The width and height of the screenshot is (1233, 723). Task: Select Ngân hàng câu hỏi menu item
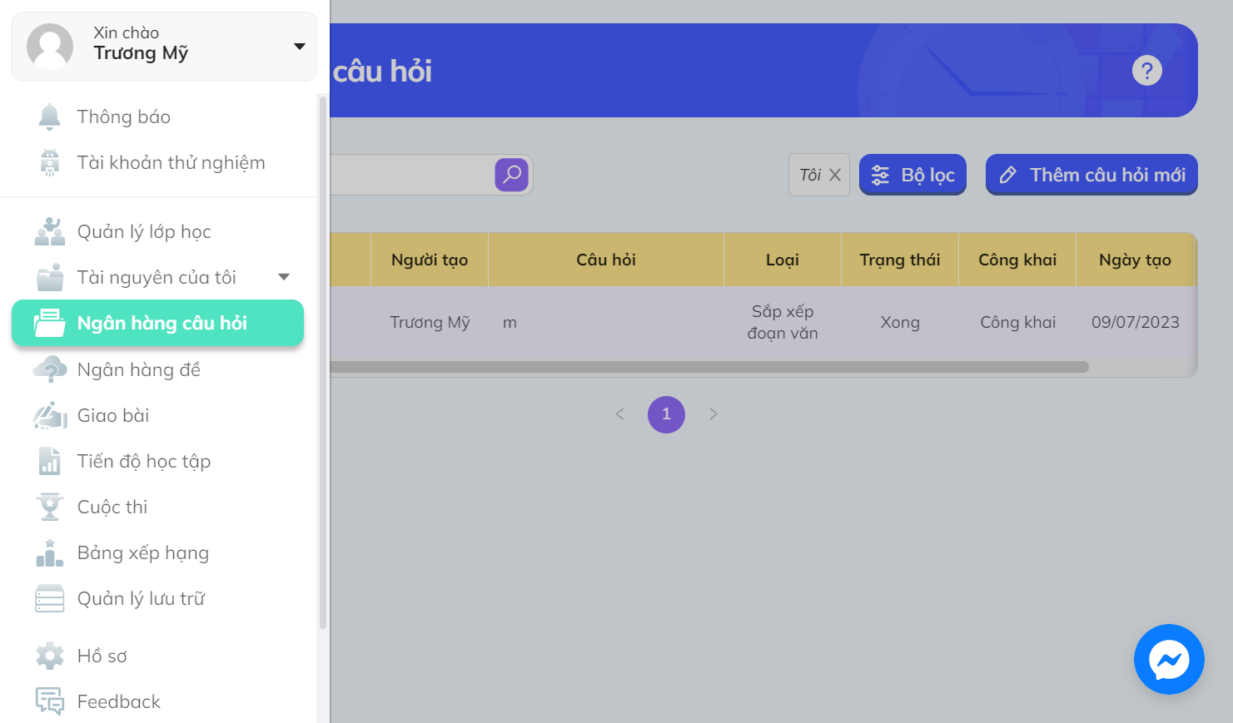click(x=158, y=323)
